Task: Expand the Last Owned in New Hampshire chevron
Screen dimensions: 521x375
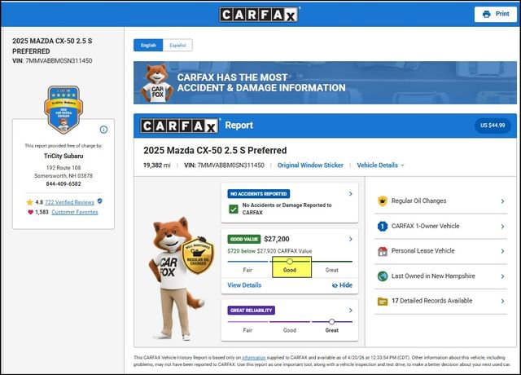Action: (x=502, y=276)
